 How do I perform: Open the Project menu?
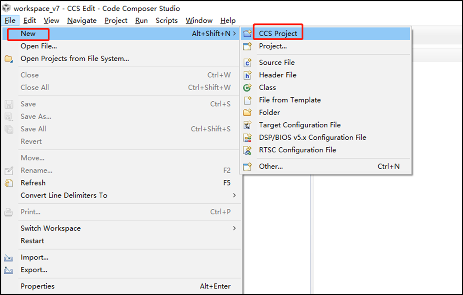[x=116, y=20]
